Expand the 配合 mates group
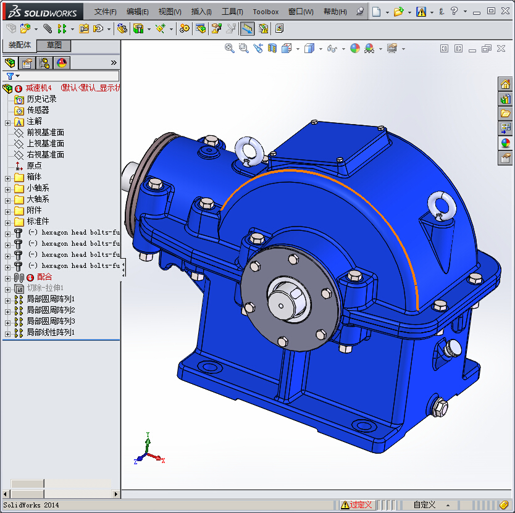The height and width of the screenshot is (513, 515). 7,278
